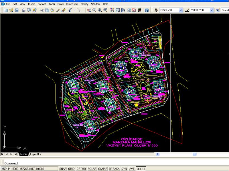Image resolution: width=229 pixels, height=171 pixels.
Task: Open the Edit menu
Action: (15, 4)
